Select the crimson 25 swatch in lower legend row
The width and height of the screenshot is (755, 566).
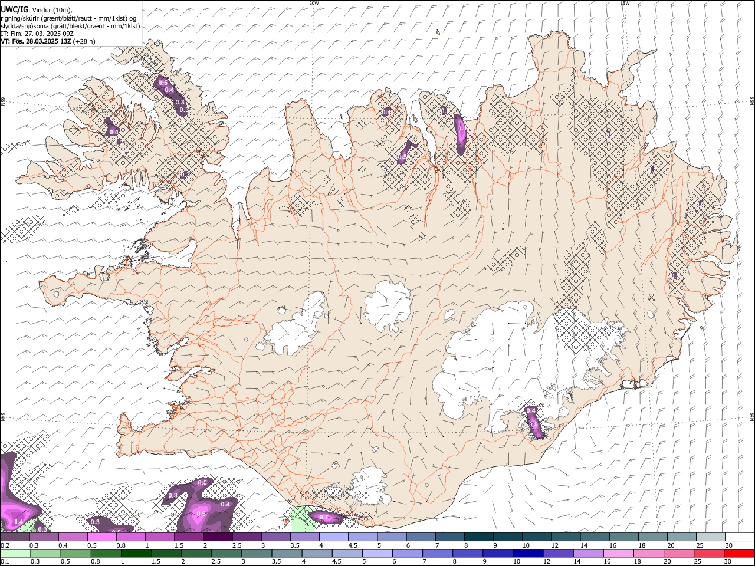(x=708, y=553)
